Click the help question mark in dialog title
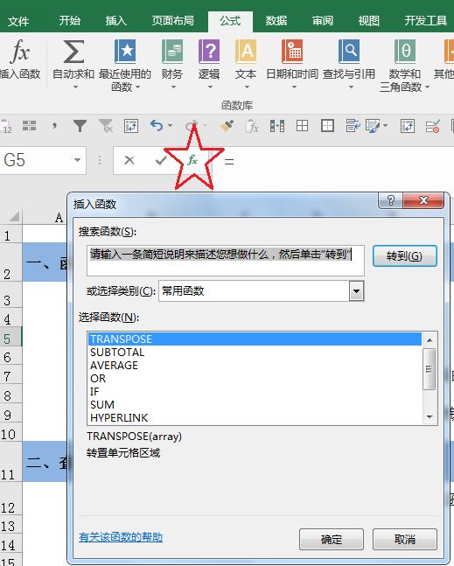The image size is (454, 566). tap(390, 200)
